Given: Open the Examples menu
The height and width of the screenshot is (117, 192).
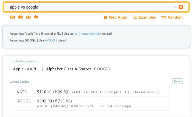Looking at the screenshot, I should [145, 17].
